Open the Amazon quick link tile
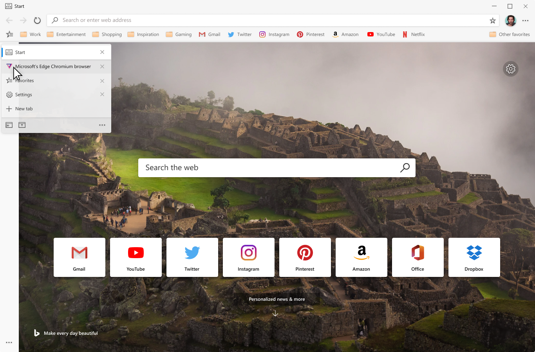The image size is (535, 352). tap(361, 257)
